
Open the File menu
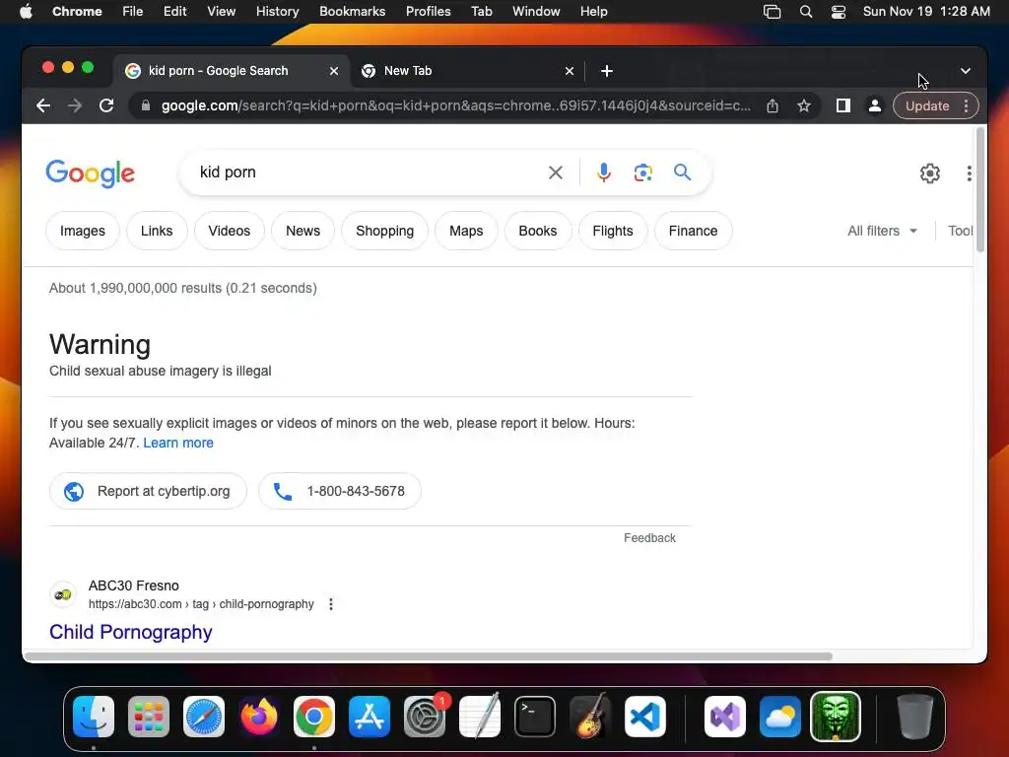click(x=133, y=12)
